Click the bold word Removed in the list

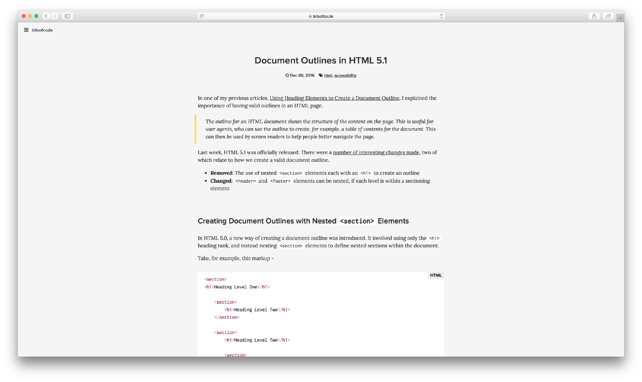(221, 173)
